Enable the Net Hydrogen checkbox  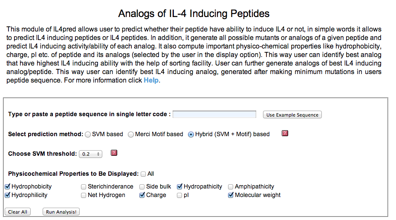(x=84, y=195)
